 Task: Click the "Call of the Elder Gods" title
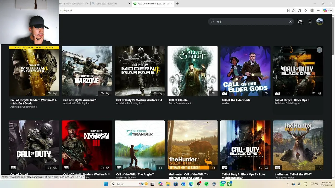(x=236, y=100)
